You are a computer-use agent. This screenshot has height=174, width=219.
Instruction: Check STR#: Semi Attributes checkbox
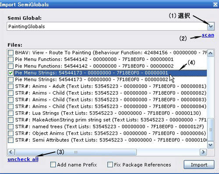tap(11, 140)
